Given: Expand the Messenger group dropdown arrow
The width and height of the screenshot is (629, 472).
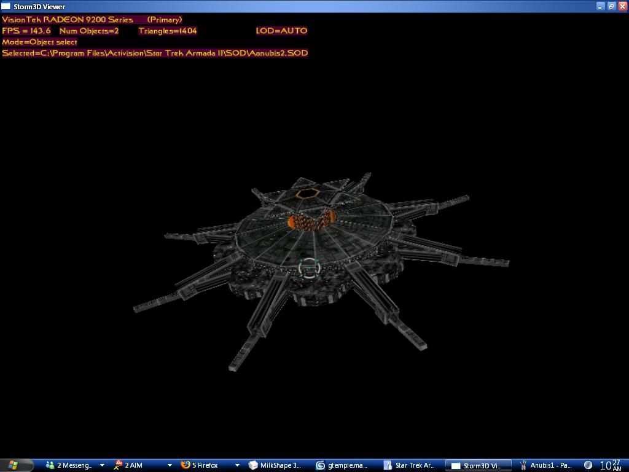Looking at the screenshot, I should coord(103,465).
